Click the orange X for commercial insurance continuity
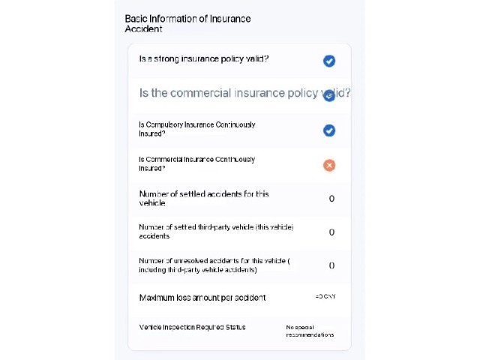480x360 pixels. 329,165
